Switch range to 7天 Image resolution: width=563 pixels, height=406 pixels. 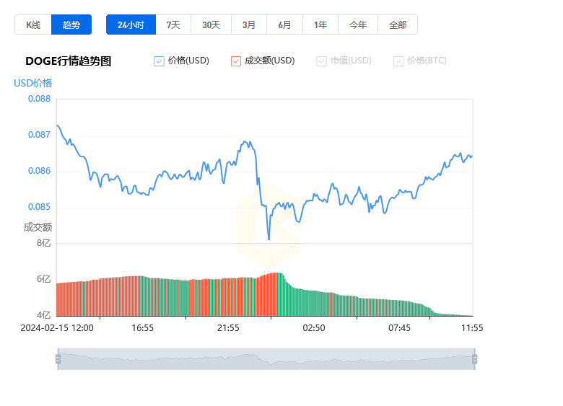173,25
